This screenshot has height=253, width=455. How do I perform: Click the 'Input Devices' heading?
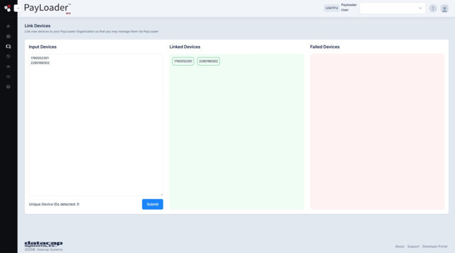[43, 47]
